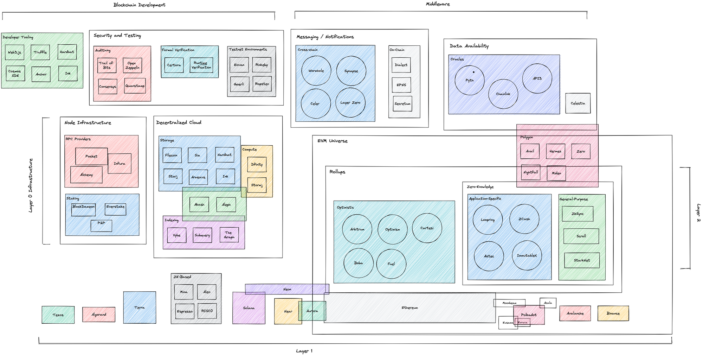703x355 pixels.
Task: Click the Filecoin storage box
Action: (x=172, y=155)
